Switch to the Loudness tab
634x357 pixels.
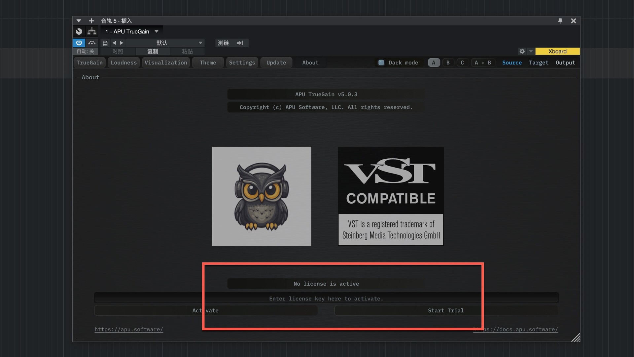pyautogui.click(x=123, y=62)
